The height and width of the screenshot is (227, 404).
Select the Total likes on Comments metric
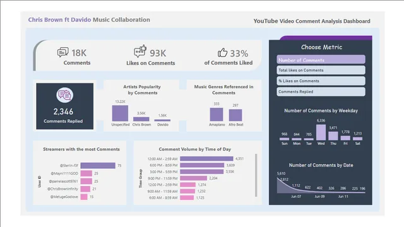tap(321, 70)
